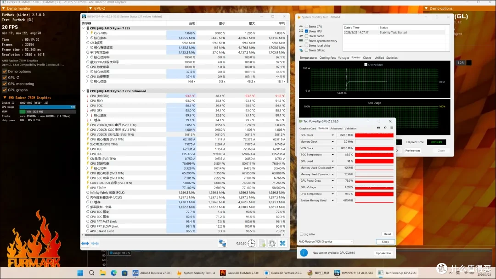Open Windows Start button

point(80,273)
